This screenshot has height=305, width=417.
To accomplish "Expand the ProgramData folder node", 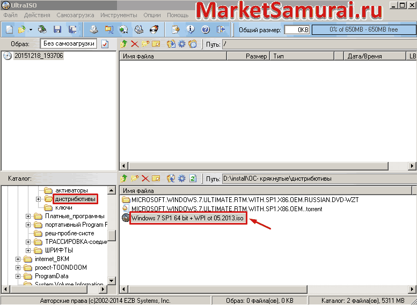I will pyautogui.click(x=18, y=276).
